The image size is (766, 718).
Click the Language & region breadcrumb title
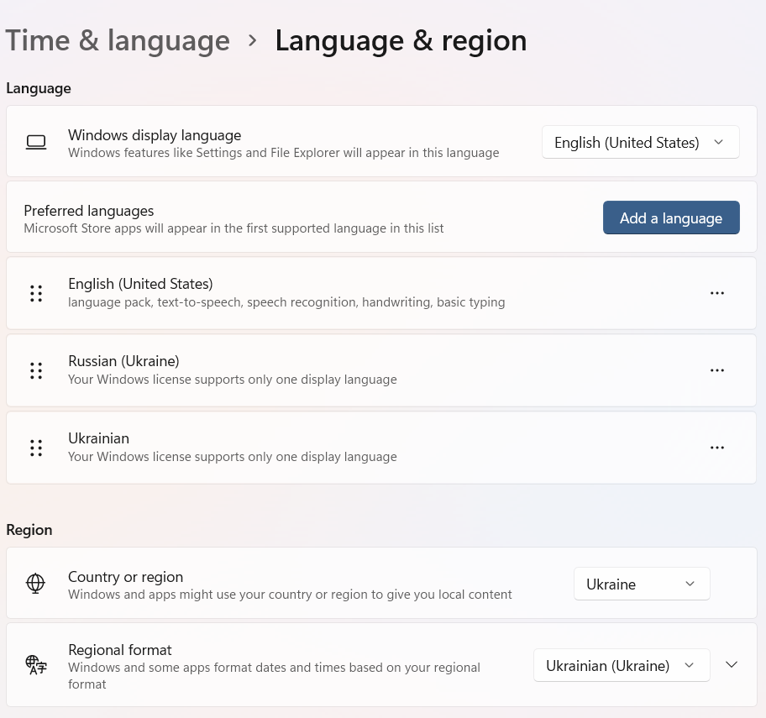click(401, 40)
